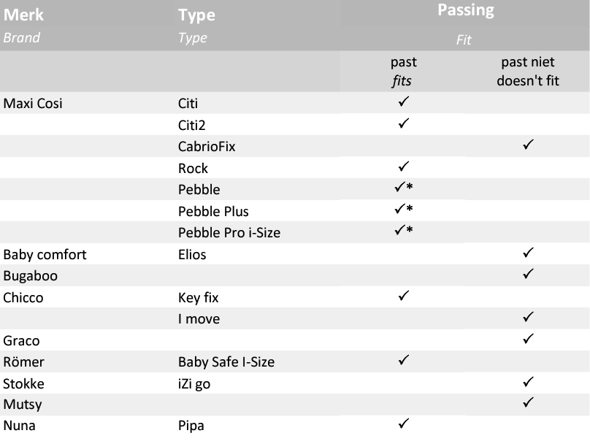This screenshot has height=444, width=590.
Task: Click the checkmark in the Rock row
Action: coord(404,167)
